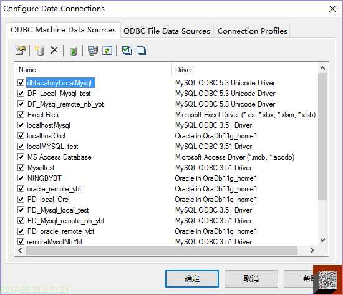
Task: Toggle the PD_local_Orcl checkbox
Action: [21, 200]
